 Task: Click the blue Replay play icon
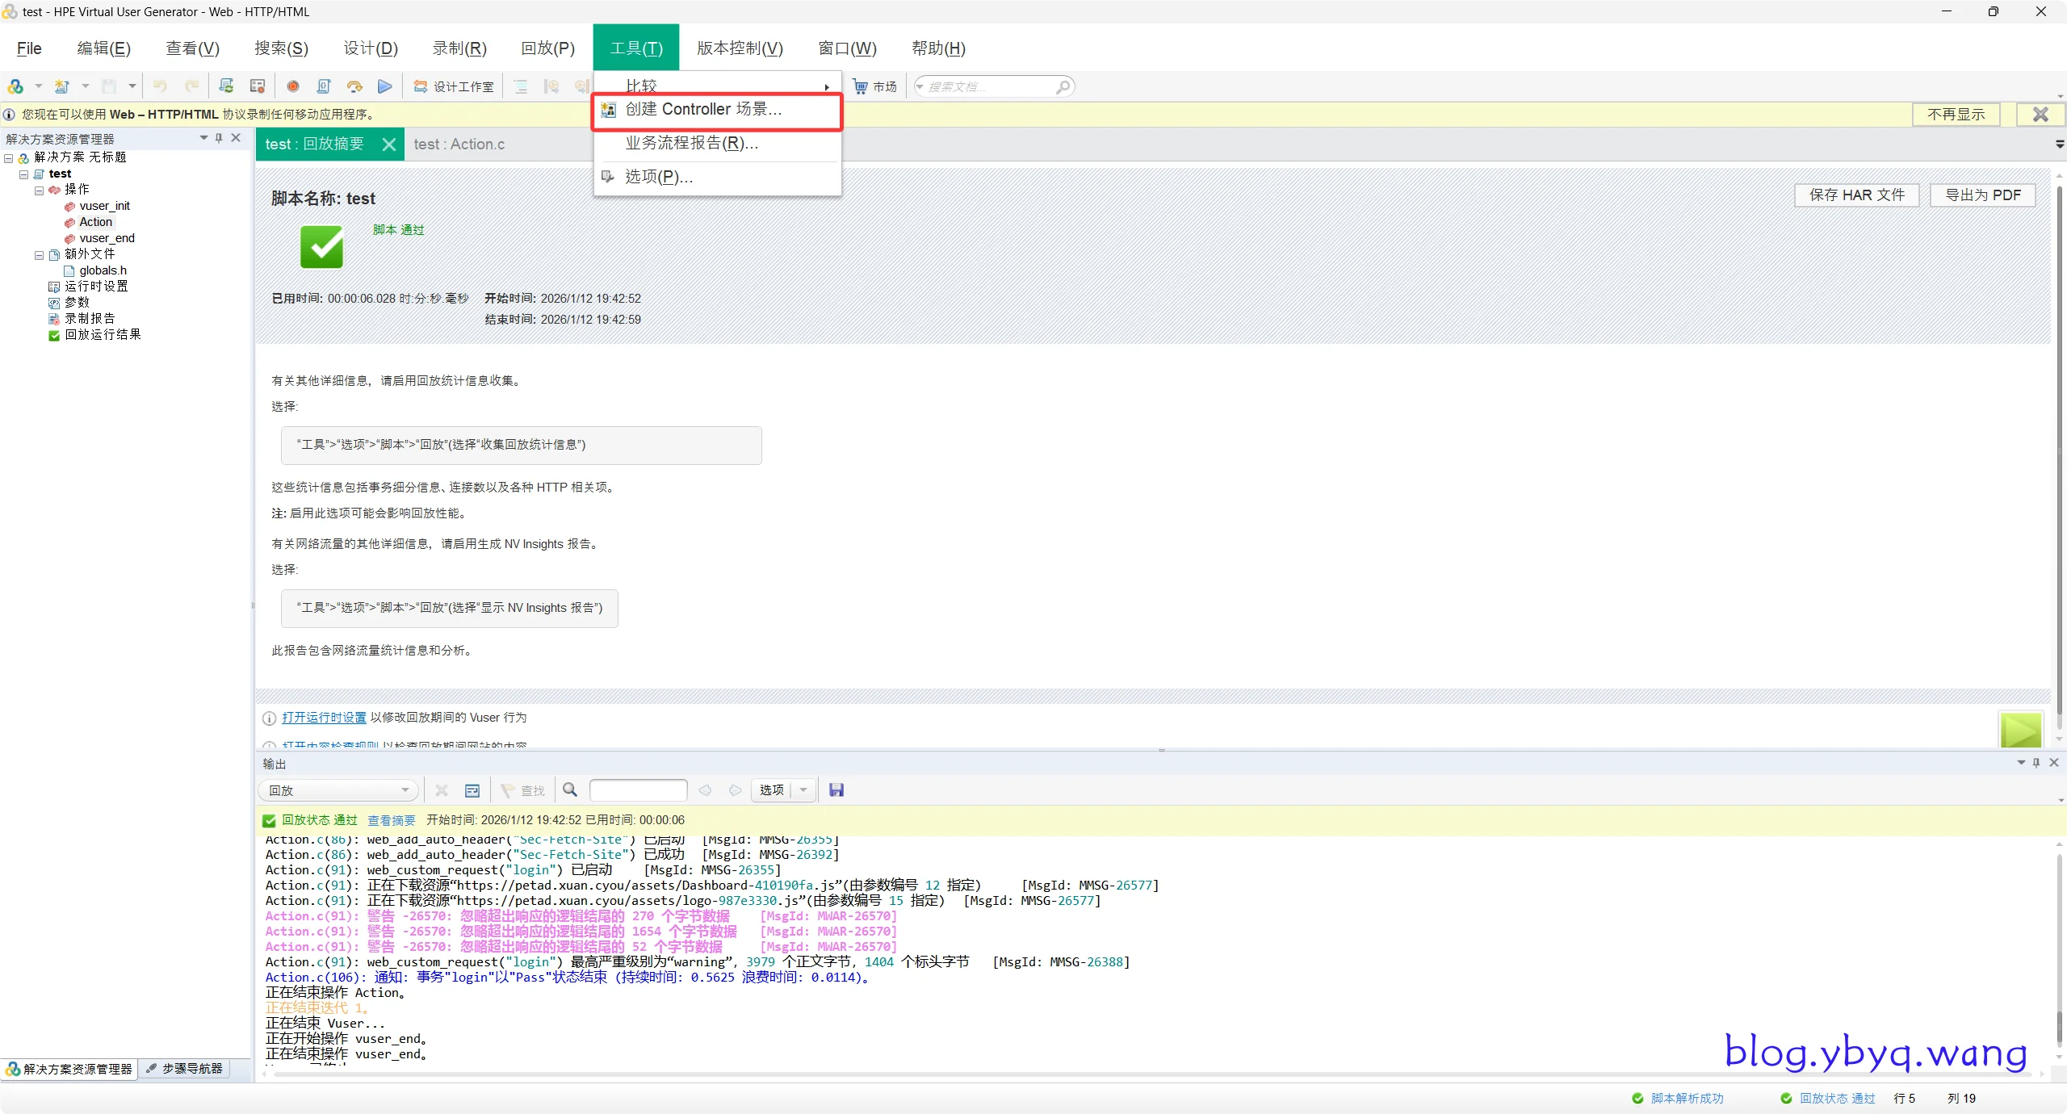385,86
